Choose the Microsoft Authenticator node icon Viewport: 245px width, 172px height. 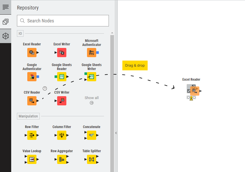tap(91, 53)
